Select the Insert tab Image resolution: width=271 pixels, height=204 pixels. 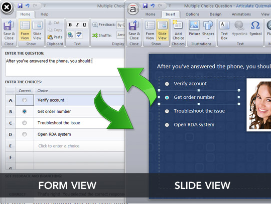click(x=171, y=15)
